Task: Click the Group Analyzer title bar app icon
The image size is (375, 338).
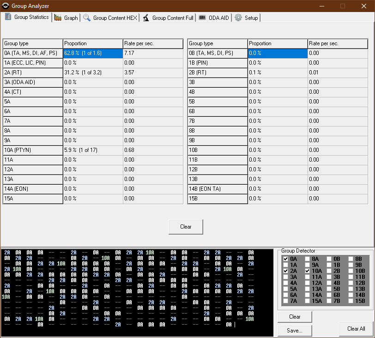Action: coord(6,6)
